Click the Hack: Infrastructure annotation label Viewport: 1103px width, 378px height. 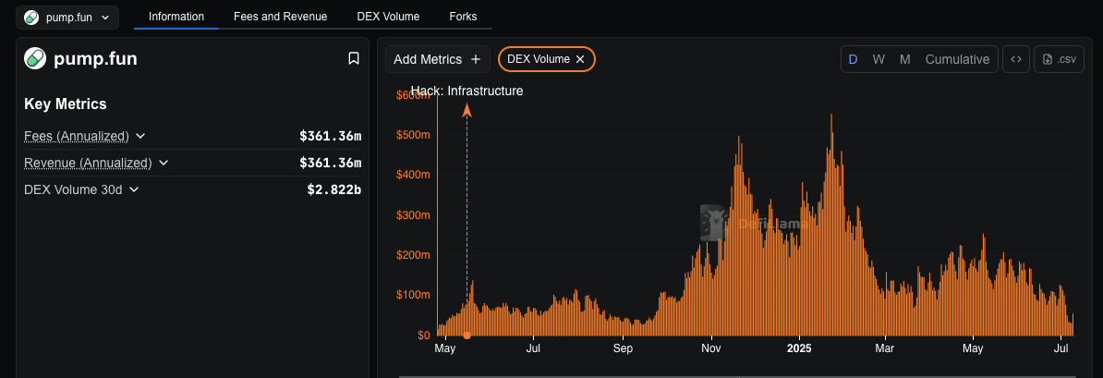[467, 91]
